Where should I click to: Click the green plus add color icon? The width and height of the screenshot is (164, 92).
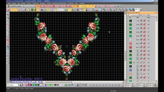point(66,85)
